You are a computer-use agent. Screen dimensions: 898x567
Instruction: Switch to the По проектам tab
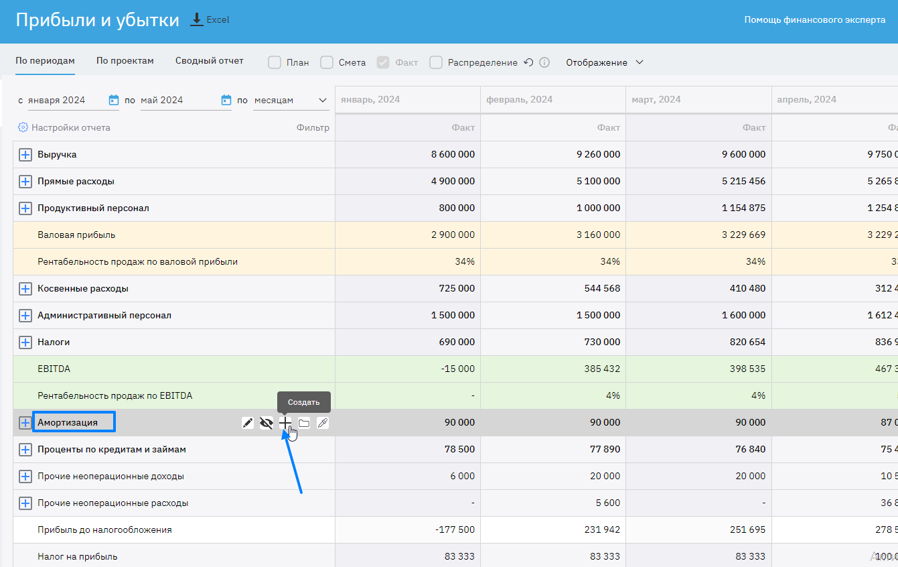point(125,61)
